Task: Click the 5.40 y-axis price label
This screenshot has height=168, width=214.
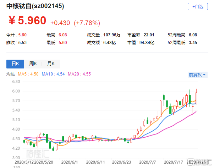Action: [16, 110]
